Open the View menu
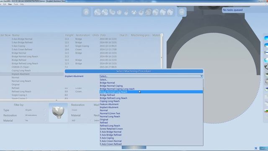 point(10,4)
